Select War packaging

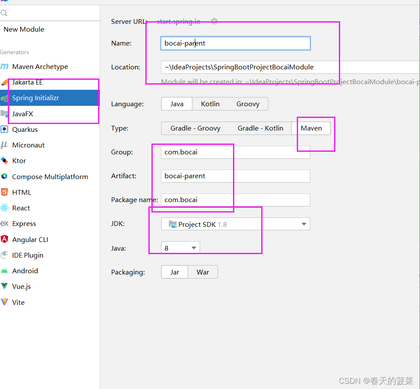pos(203,272)
